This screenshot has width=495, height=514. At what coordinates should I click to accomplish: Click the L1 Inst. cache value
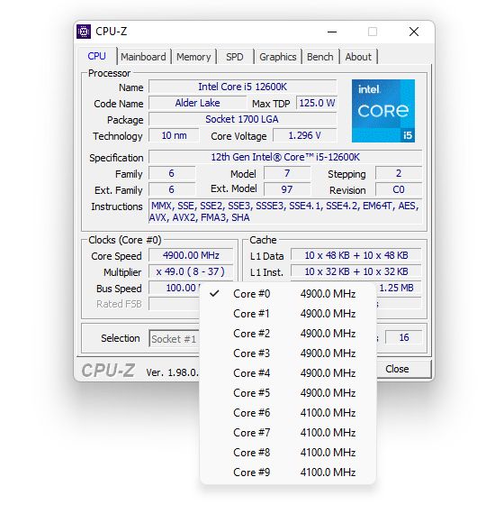point(356,271)
